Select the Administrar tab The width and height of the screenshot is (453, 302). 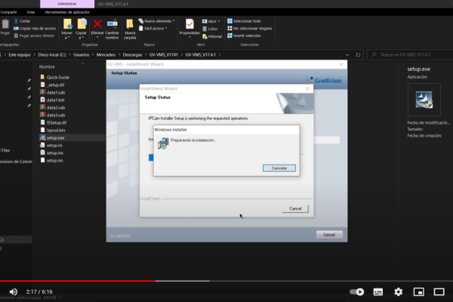click(67, 4)
